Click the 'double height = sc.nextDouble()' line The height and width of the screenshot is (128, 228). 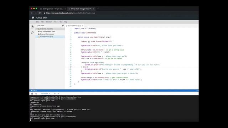pos(104,78)
